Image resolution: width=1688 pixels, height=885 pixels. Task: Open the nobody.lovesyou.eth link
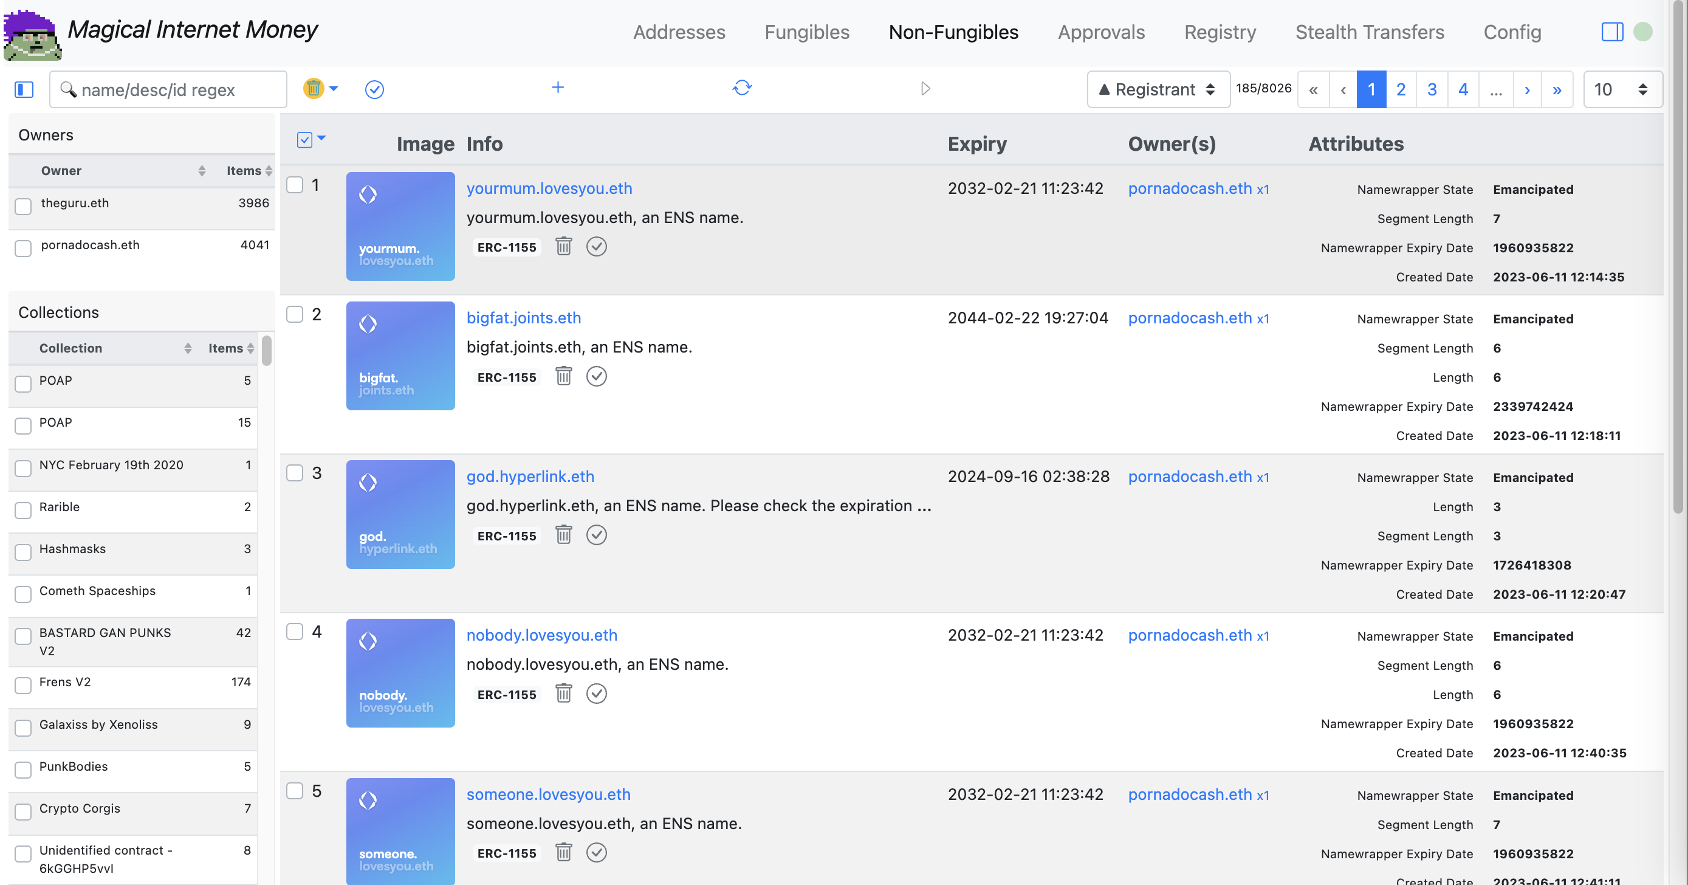pyautogui.click(x=541, y=635)
